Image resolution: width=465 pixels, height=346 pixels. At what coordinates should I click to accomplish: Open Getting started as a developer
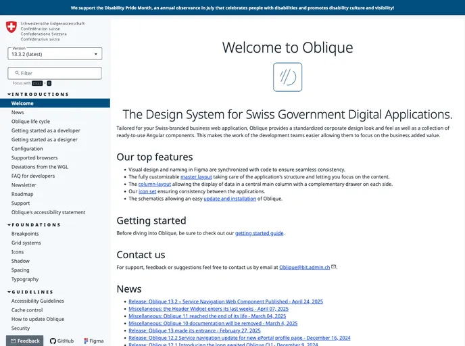(x=46, y=130)
